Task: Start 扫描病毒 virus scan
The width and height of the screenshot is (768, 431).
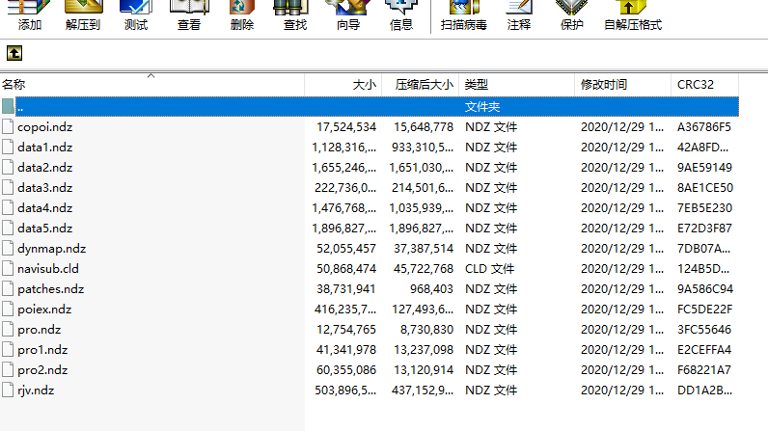Action: coord(464,15)
